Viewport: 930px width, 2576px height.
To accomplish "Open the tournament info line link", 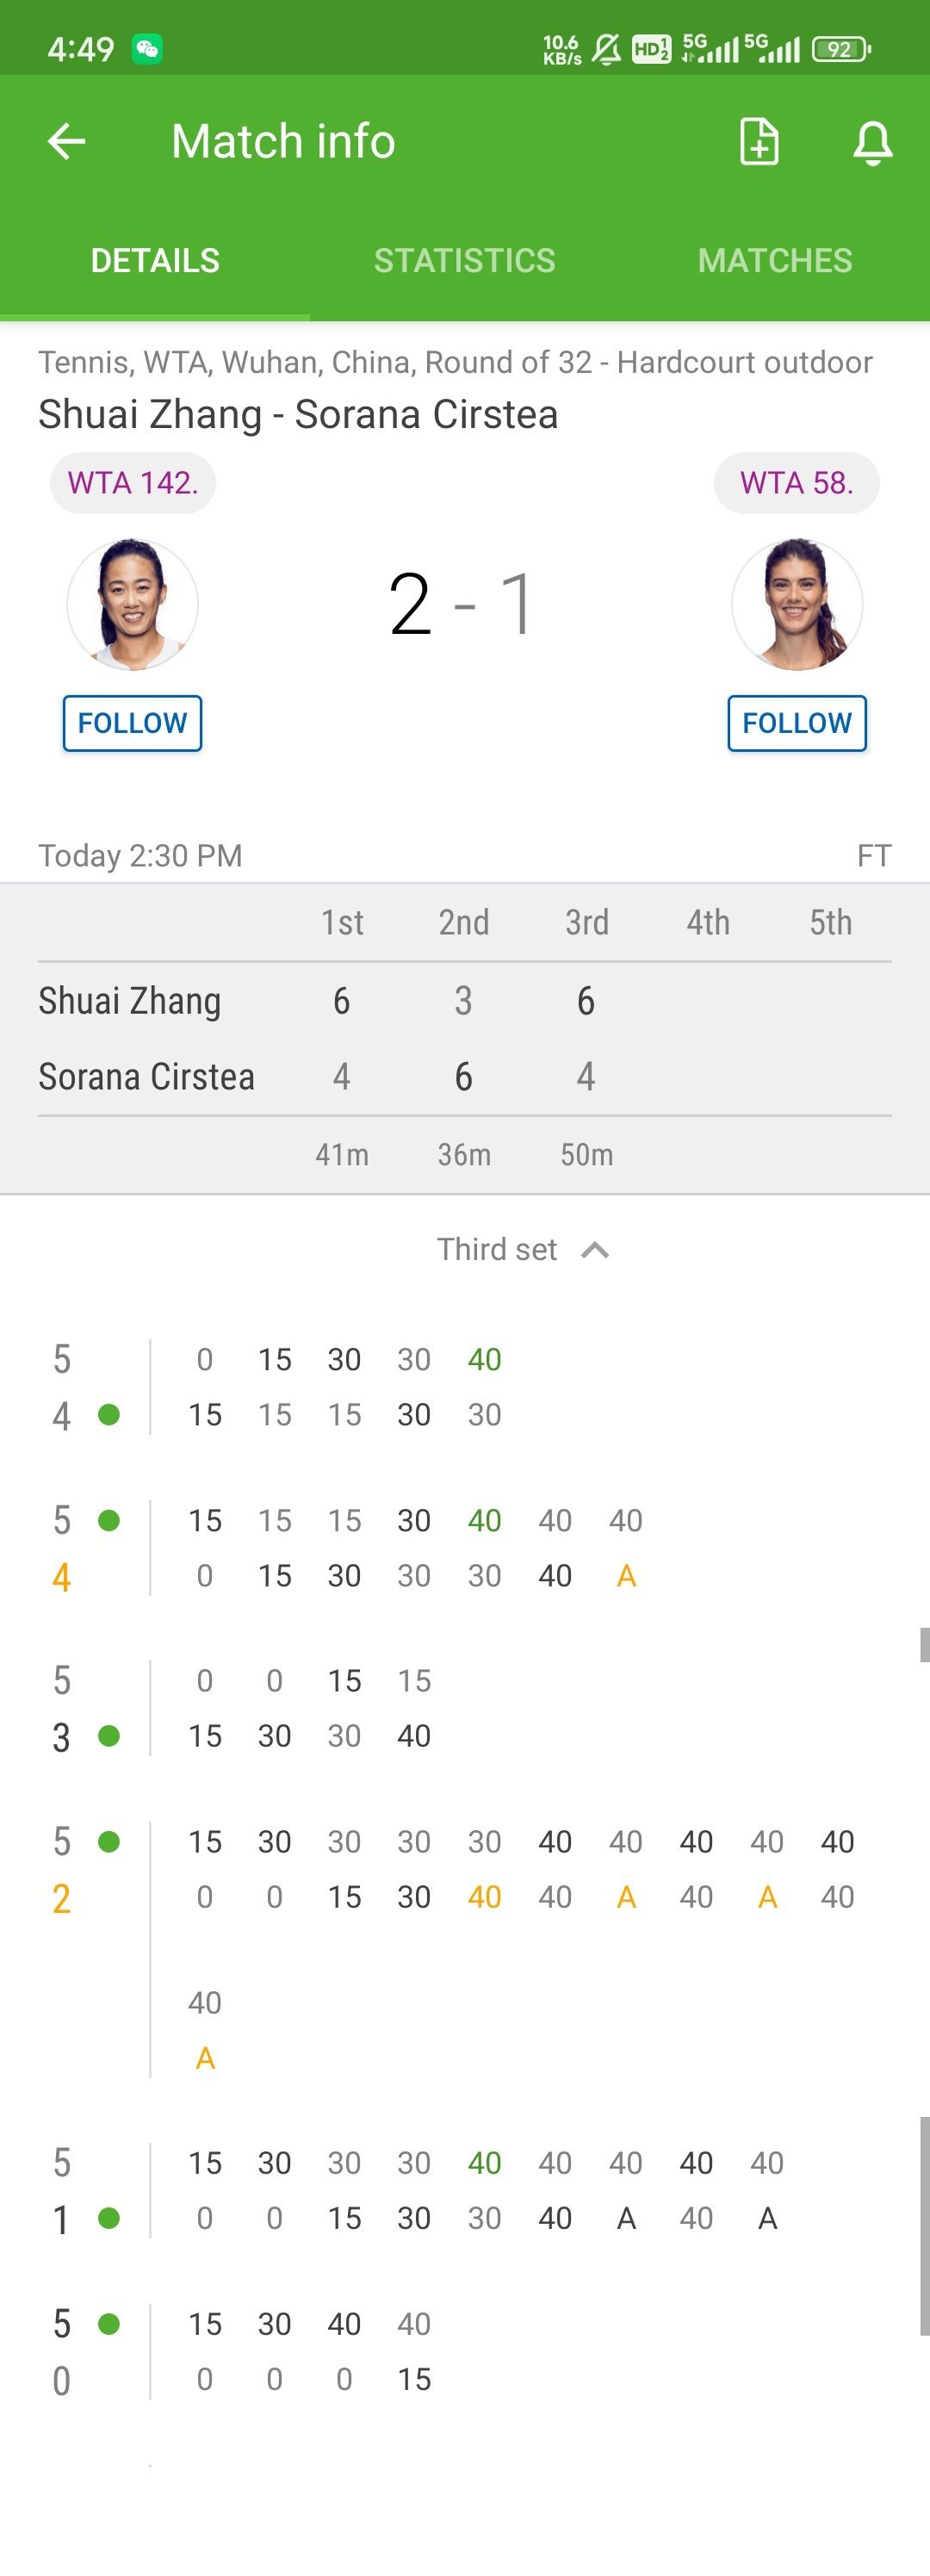I will point(455,362).
